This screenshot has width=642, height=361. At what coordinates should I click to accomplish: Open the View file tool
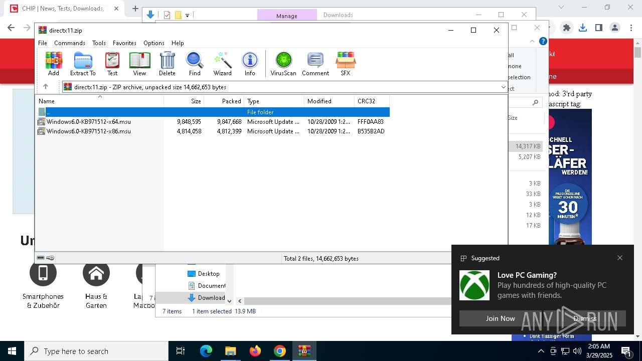(x=139, y=64)
